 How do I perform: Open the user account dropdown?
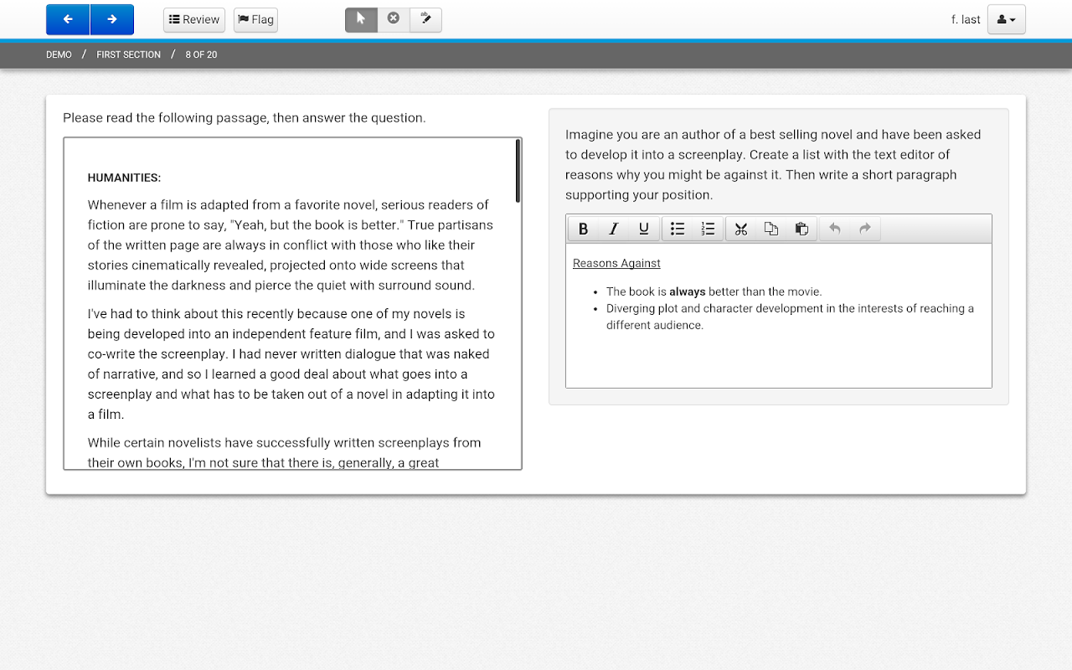point(1007,19)
